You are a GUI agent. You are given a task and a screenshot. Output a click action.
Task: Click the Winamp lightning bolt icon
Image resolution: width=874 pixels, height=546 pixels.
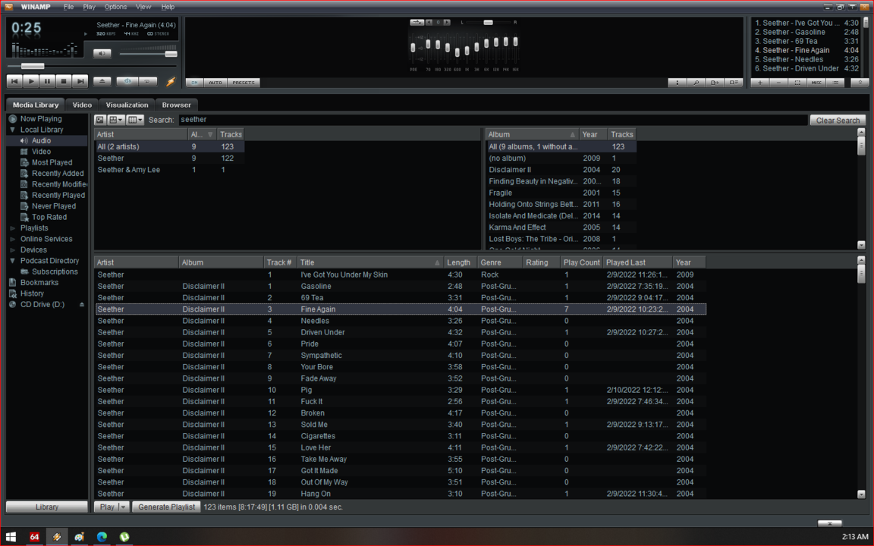coord(171,81)
